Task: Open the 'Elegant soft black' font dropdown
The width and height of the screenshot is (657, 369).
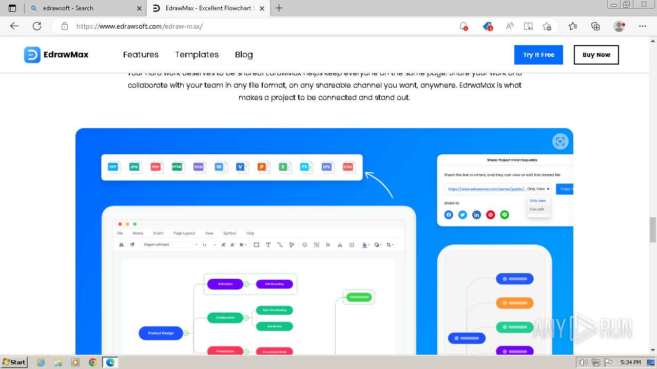Action: click(170, 245)
